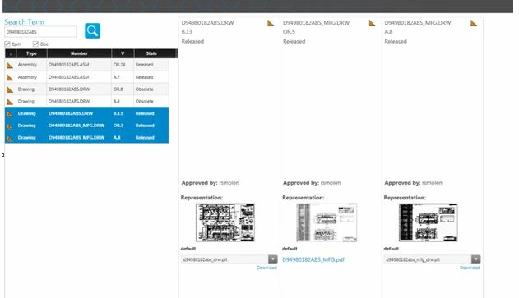Sort by the Number column header

(79, 53)
